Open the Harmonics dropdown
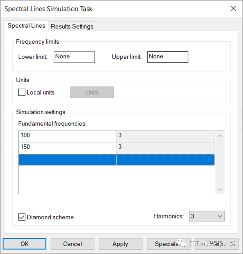This screenshot has width=243, height=254. (x=207, y=216)
